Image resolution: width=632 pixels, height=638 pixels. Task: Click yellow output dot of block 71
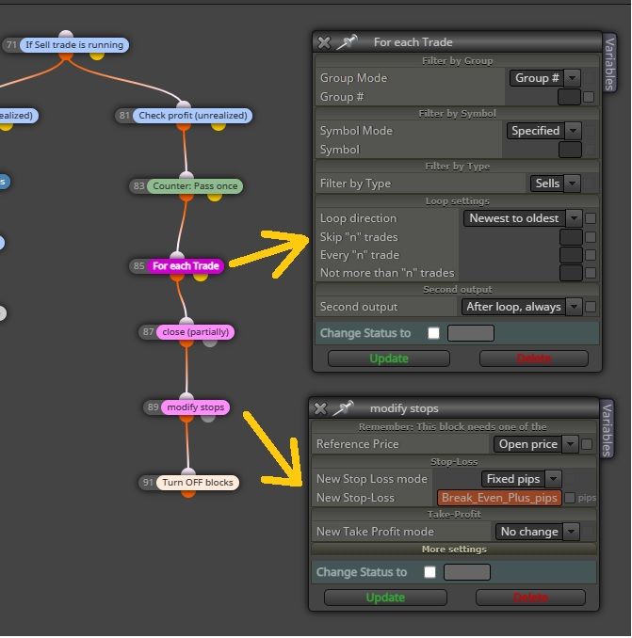(97, 56)
